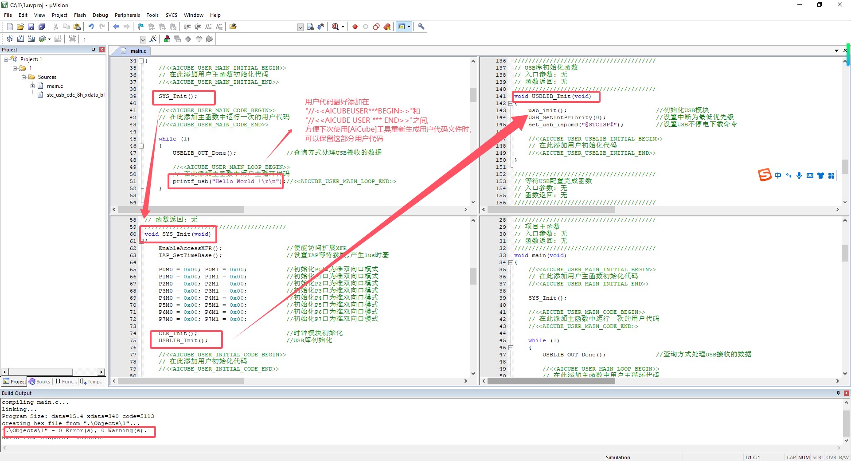Screen dimensions: 851x461
Task: Open Find in Files
Action: (x=233, y=27)
